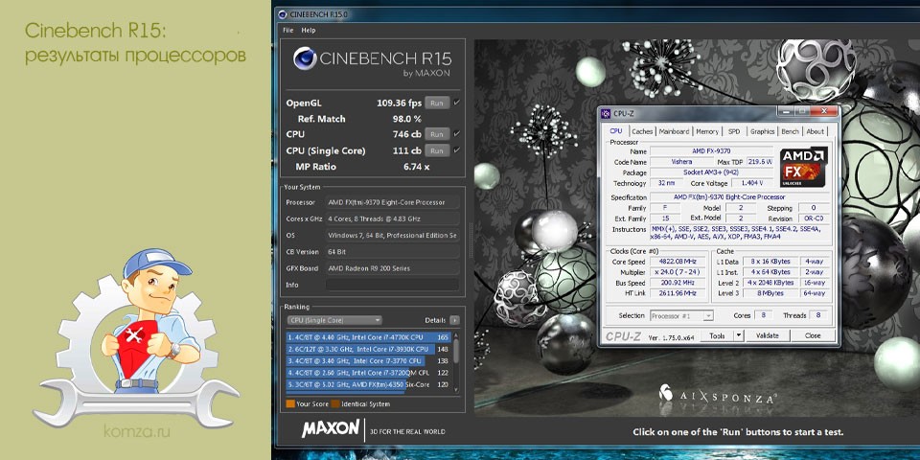Screen dimensions: 920x460
Task: Switch to the Bench tab in CPU-Z
Action: coord(791,131)
